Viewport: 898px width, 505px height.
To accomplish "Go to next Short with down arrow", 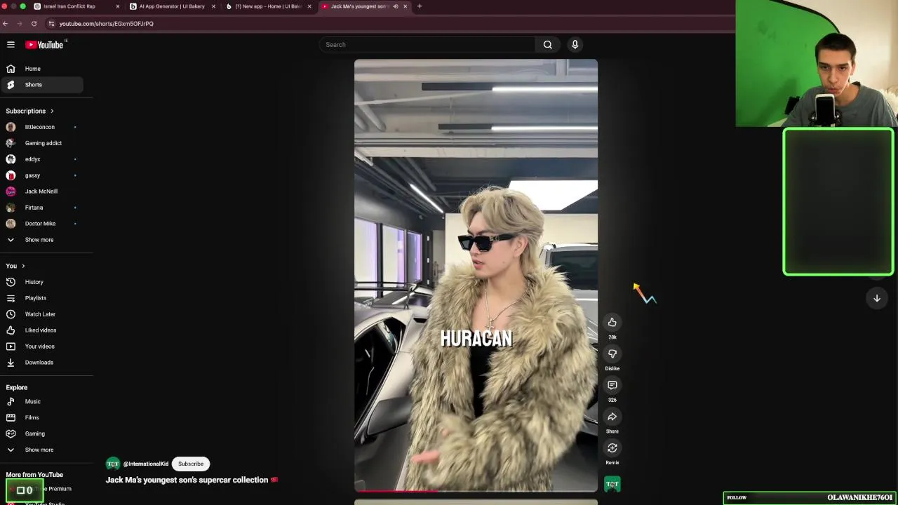I will (876, 298).
